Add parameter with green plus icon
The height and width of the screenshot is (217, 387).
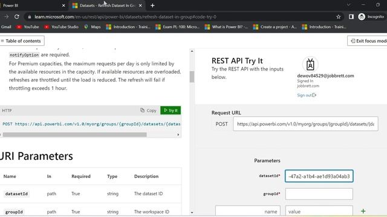pos(363,211)
